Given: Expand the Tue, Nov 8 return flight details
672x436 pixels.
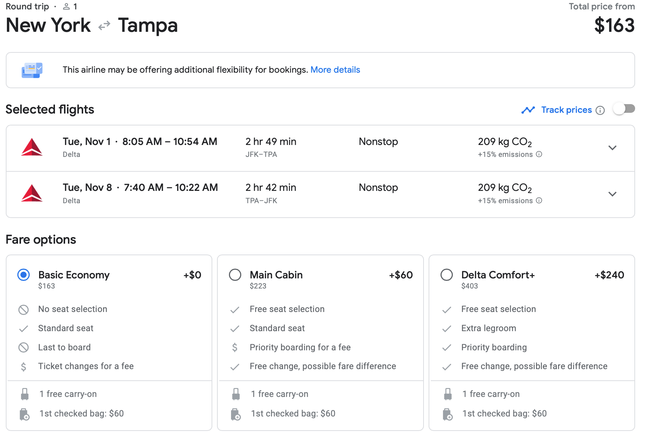Looking at the screenshot, I should 612,194.
